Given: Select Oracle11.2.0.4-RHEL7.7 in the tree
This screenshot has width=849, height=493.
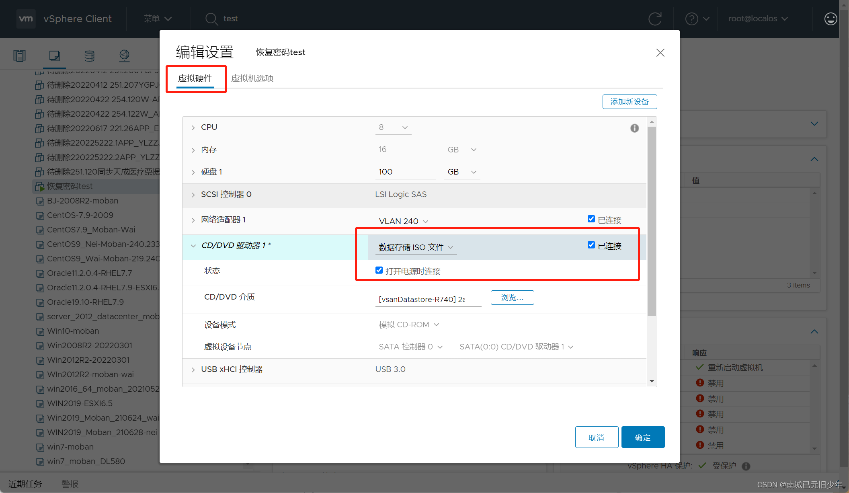Looking at the screenshot, I should (89, 273).
